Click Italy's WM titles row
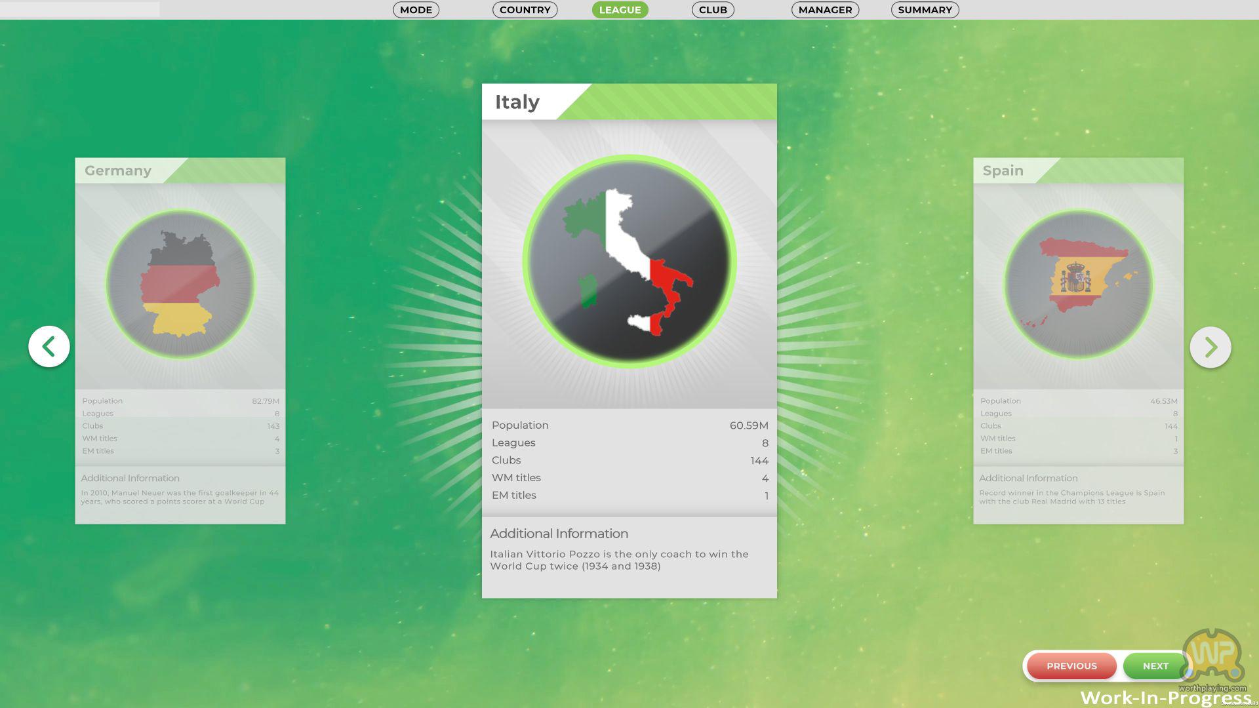The height and width of the screenshot is (708, 1259). tap(629, 478)
